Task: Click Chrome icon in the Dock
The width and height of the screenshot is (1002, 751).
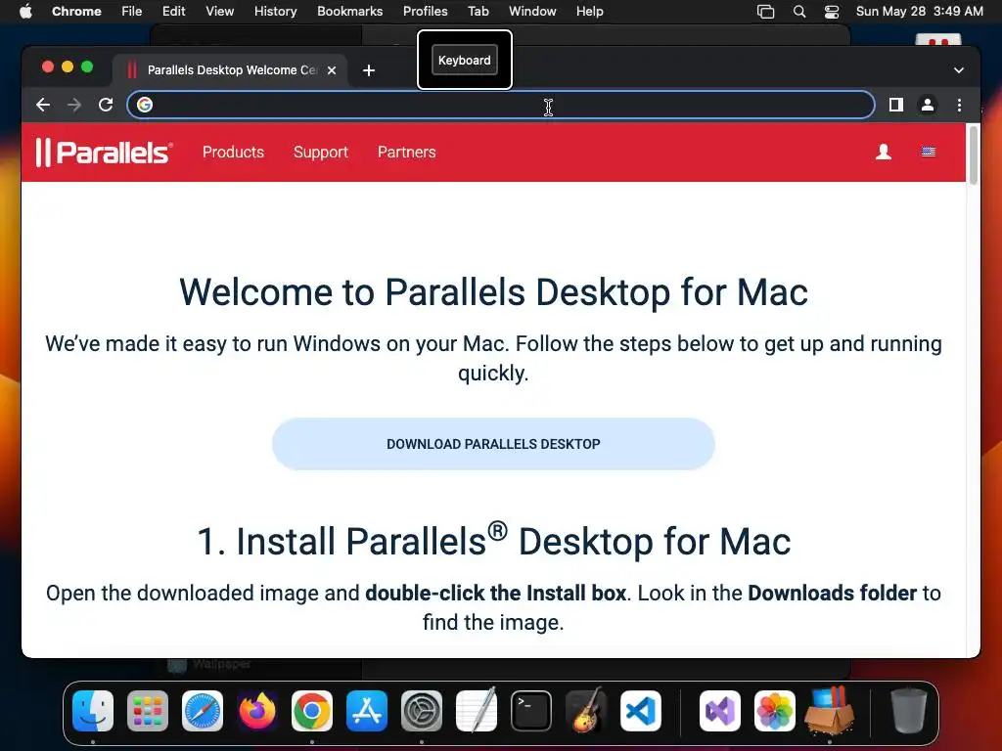Action: [312, 711]
